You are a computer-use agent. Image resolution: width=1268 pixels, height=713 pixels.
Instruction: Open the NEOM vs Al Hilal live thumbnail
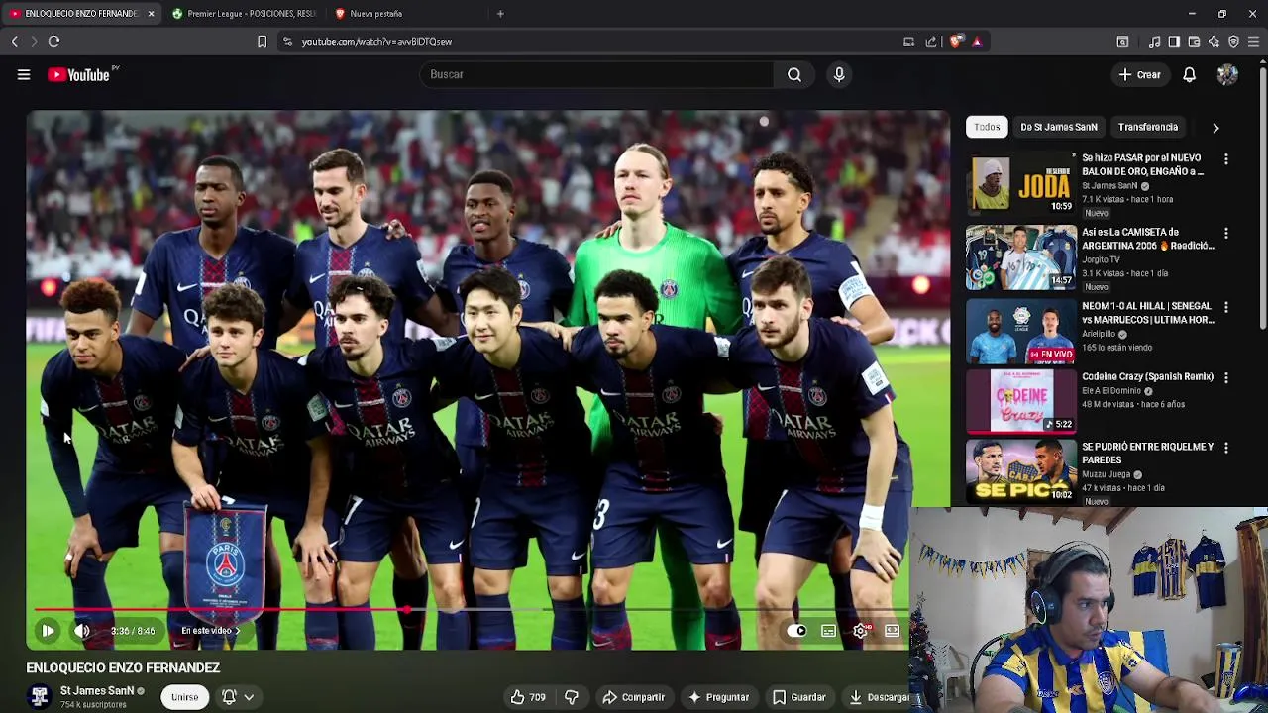[x=1021, y=332]
